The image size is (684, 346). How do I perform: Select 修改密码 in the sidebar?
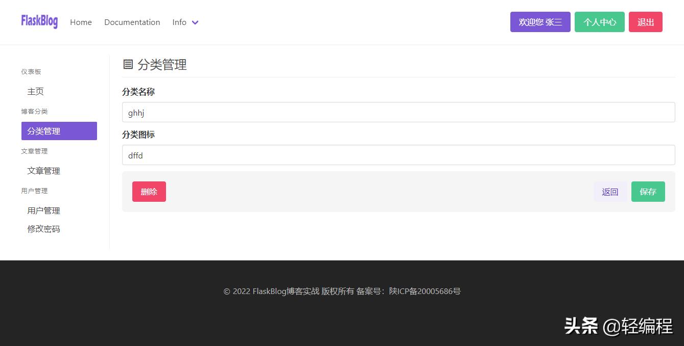[43, 228]
